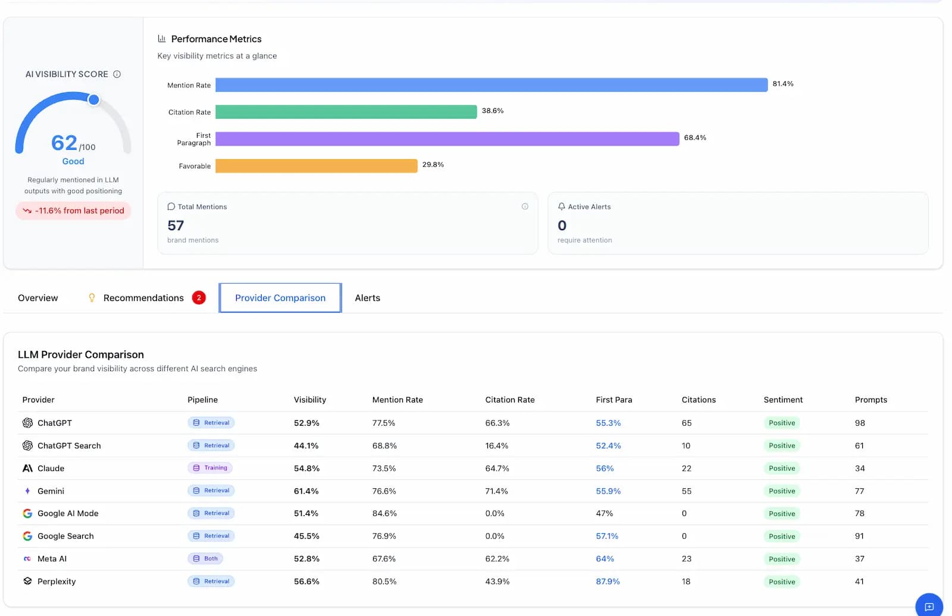Click the ChatGPT prompts count 98
This screenshot has height=616, width=952.
pos(860,423)
